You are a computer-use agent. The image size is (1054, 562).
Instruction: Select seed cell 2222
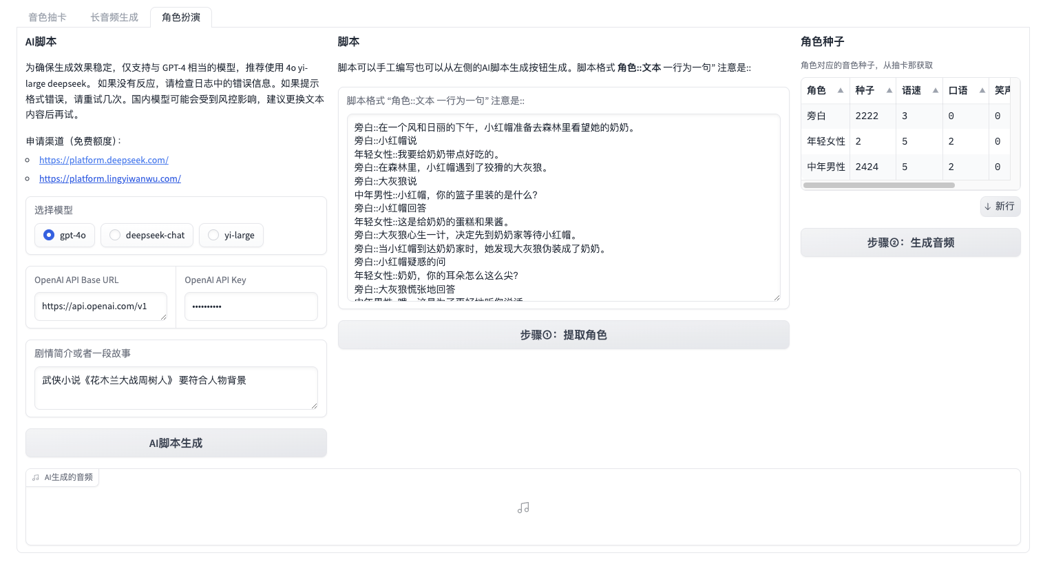point(873,116)
